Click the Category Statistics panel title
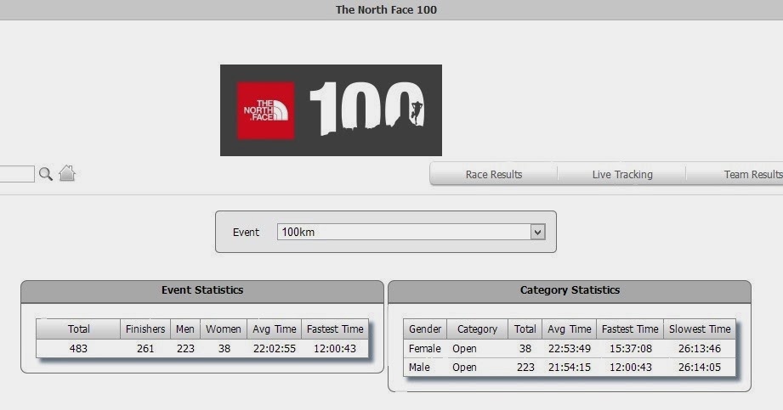 point(570,290)
